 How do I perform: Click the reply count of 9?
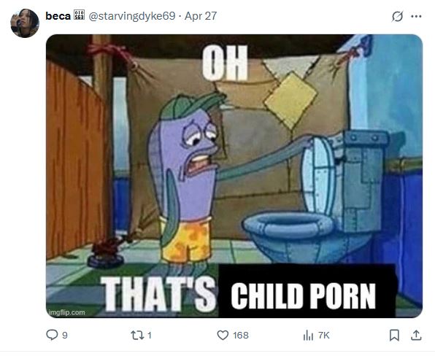click(65, 336)
